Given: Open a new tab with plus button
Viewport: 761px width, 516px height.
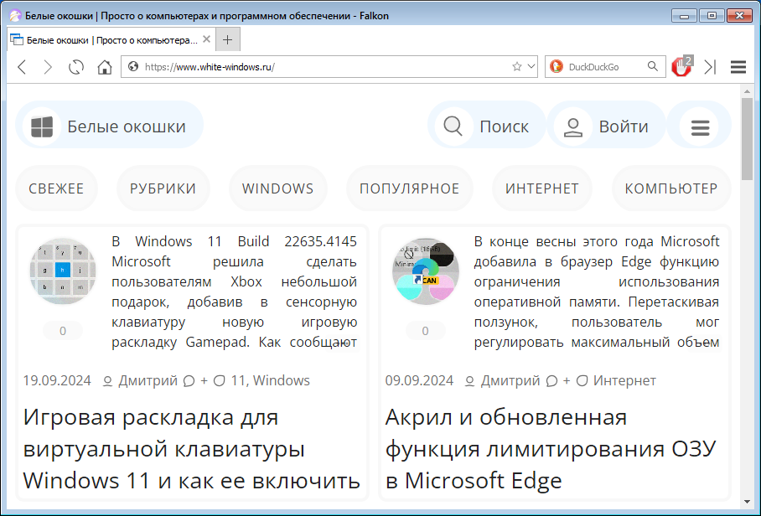Looking at the screenshot, I should pyautogui.click(x=228, y=39).
